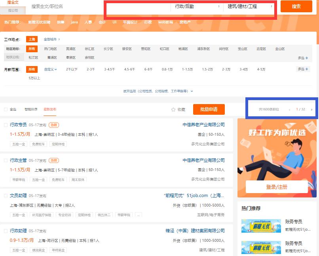Tick the 全选 checkbox
Viewport: 319px width, 256px height.
[x=6, y=109]
